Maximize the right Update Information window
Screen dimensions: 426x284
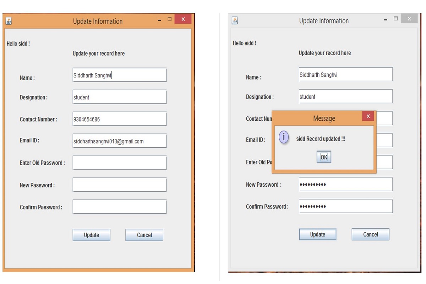(x=396, y=19)
